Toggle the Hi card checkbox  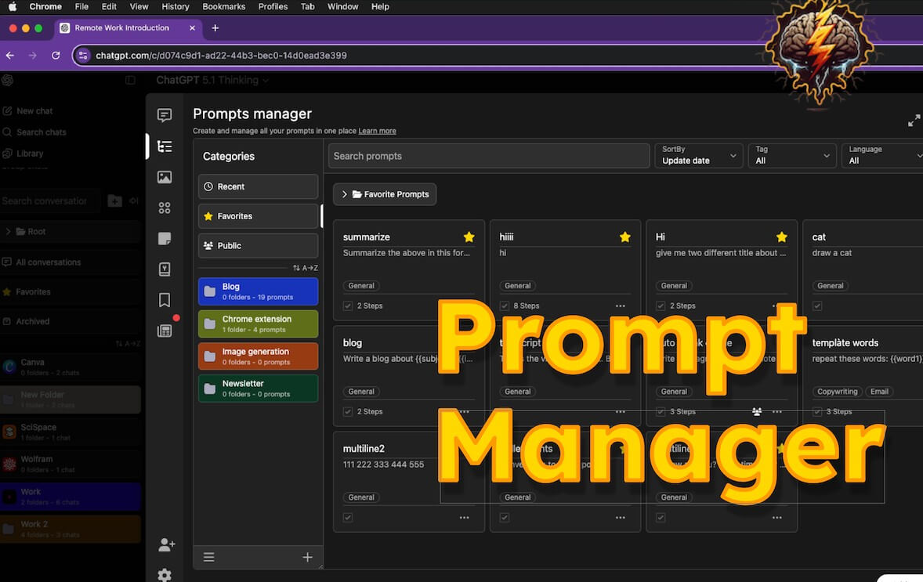pyautogui.click(x=661, y=306)
